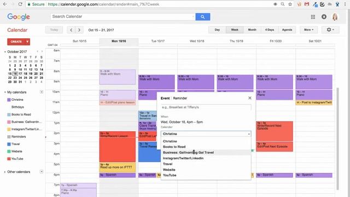Open the Mon 10/16 day header
The width and height of the screenshot is (350, 197).
coord(119,41)
